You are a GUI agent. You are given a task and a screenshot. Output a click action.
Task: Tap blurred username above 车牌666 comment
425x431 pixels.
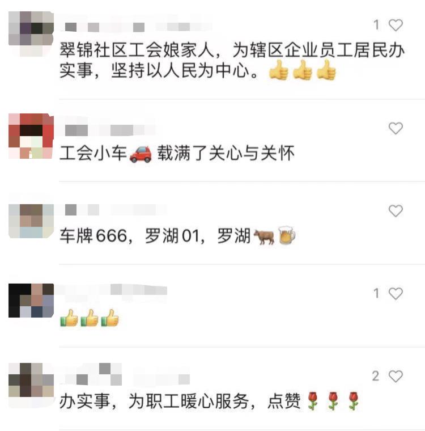tap(113, 210)
